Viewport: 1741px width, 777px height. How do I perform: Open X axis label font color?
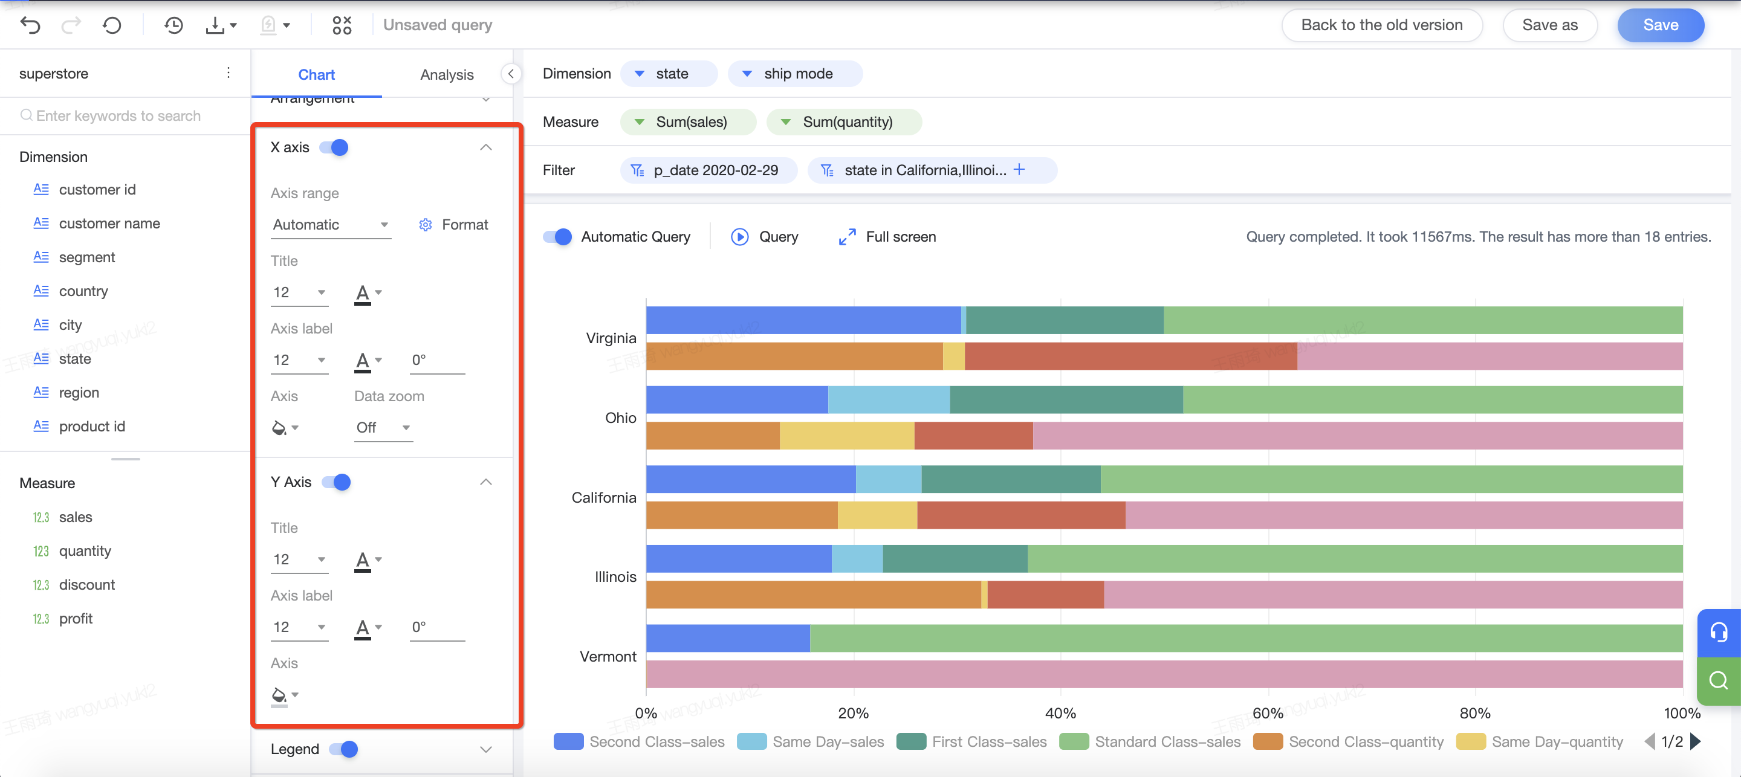(x=368, y=361)
